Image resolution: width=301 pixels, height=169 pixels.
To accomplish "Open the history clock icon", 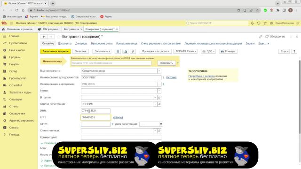I will tap(259, 23).
